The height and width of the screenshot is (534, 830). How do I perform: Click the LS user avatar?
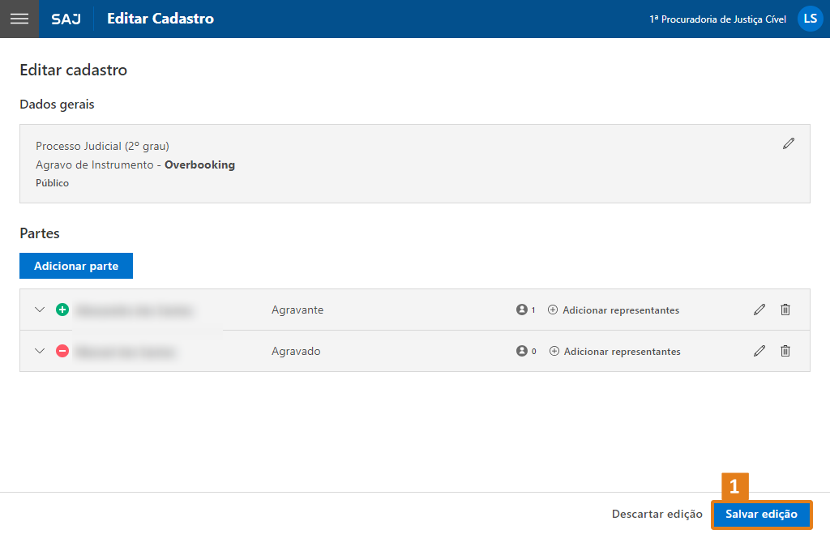click(x=810, y=19)
